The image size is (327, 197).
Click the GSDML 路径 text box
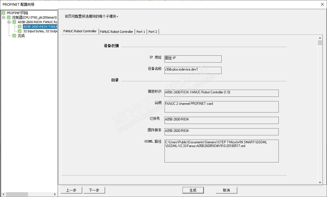pyautogui.click(x=222, y=151)
